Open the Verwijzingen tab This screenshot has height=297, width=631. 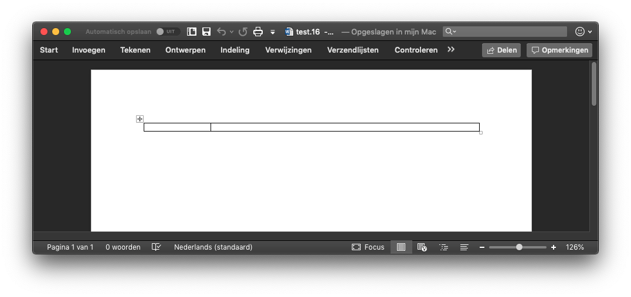289,50
